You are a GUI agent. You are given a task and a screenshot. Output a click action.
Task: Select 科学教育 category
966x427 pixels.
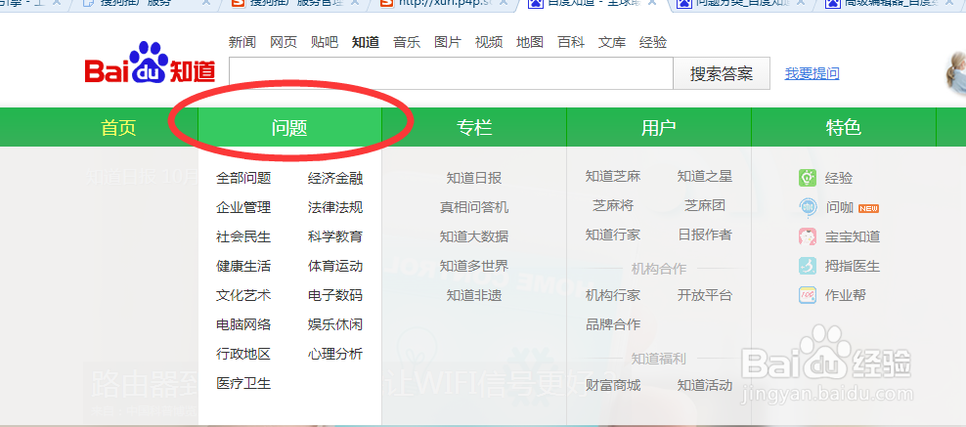(335, 236)
